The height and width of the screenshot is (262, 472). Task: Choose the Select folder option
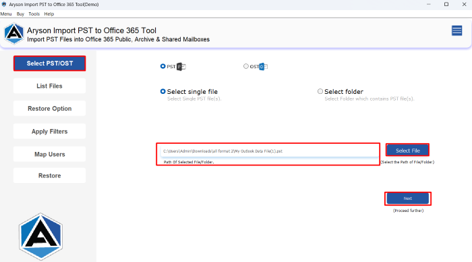[320, 91]
